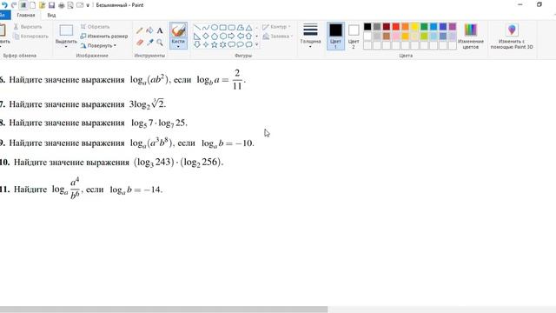
Task: Choose the straight Line shape
Action: coord(197,27)
